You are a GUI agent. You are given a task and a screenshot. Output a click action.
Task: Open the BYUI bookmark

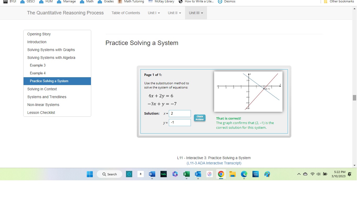[9, 2]
